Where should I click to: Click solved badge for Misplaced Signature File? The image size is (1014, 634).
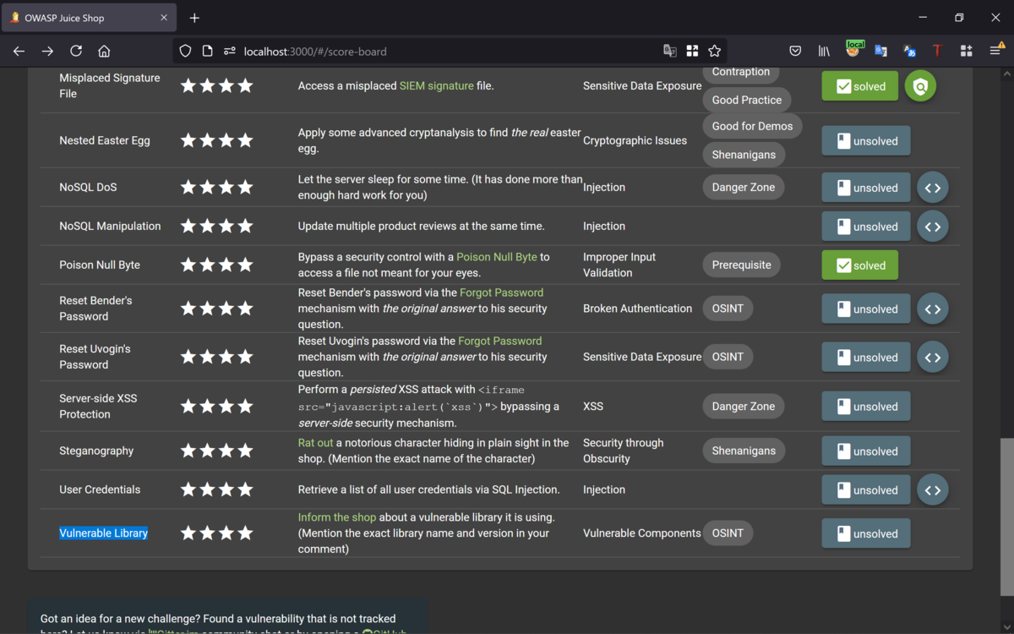(859, 86)
